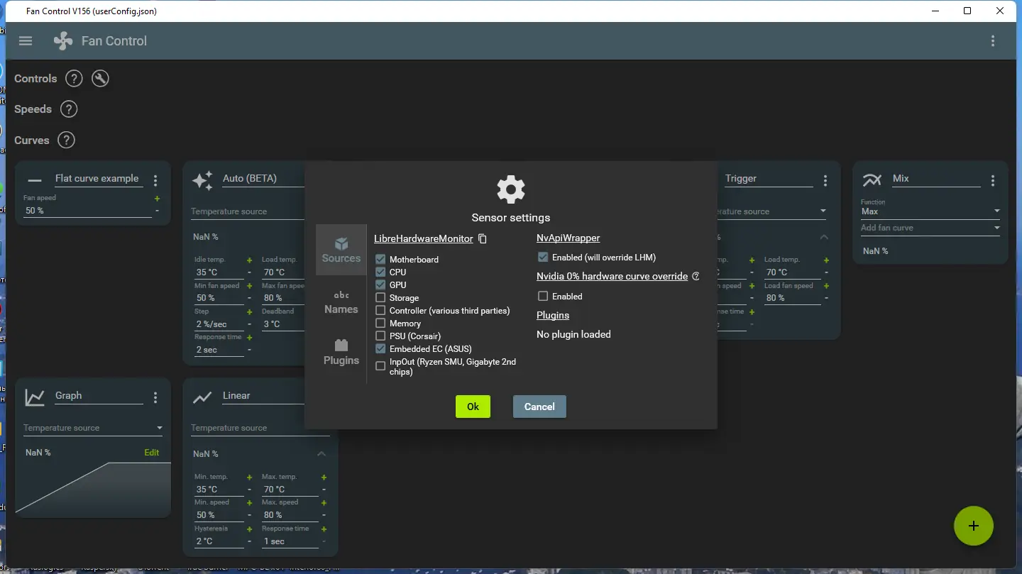
Task: Switch to the Sources tab
Action: [341, 250]
